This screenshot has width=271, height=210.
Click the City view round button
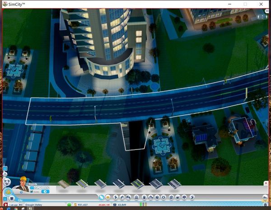(x=8, y=192)
